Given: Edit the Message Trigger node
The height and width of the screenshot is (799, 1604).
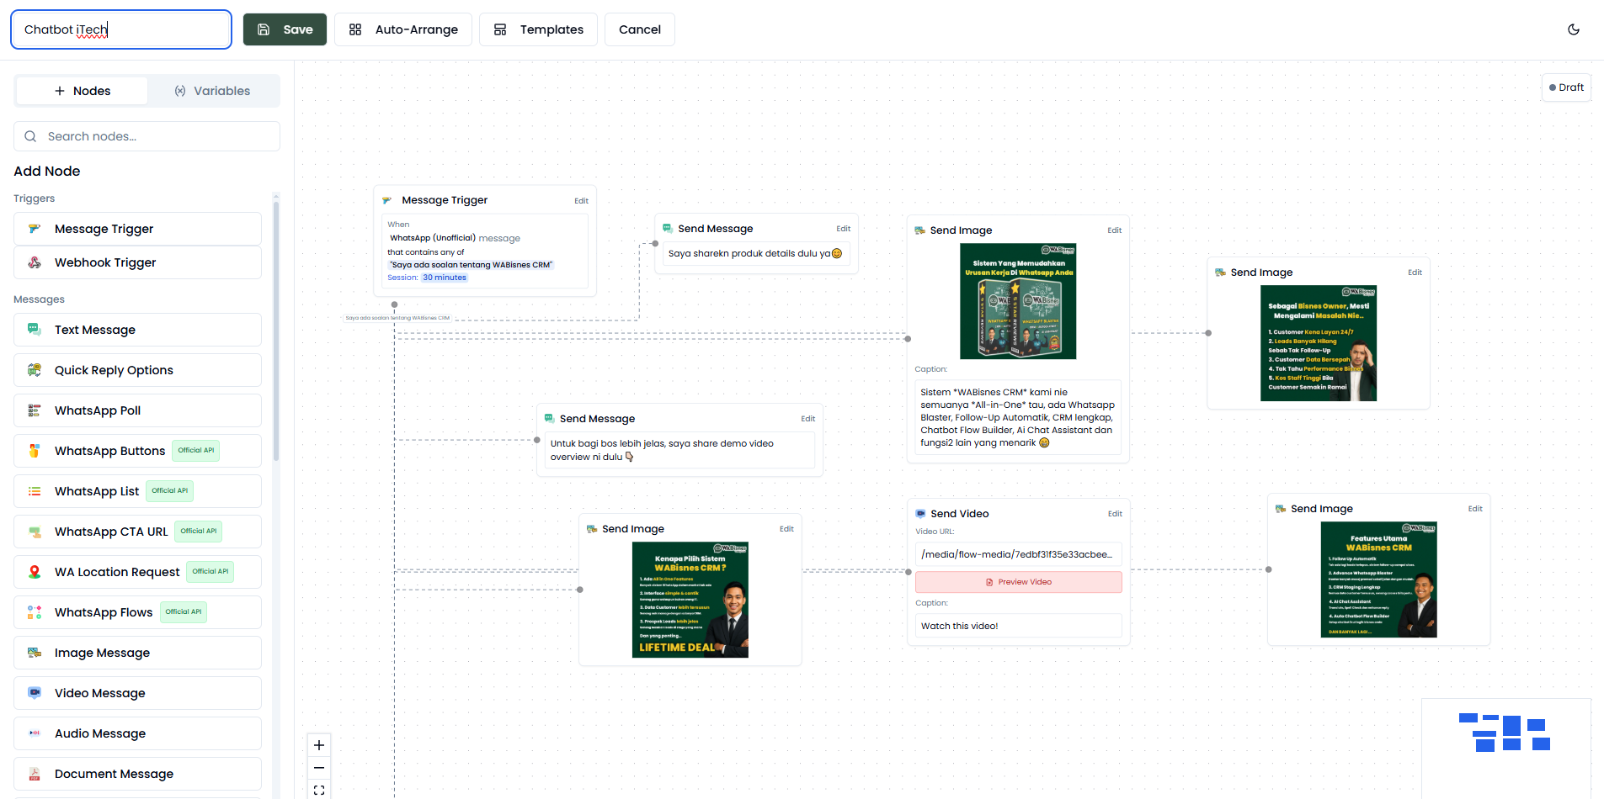Looking at the screenshot, I should 581,200.
